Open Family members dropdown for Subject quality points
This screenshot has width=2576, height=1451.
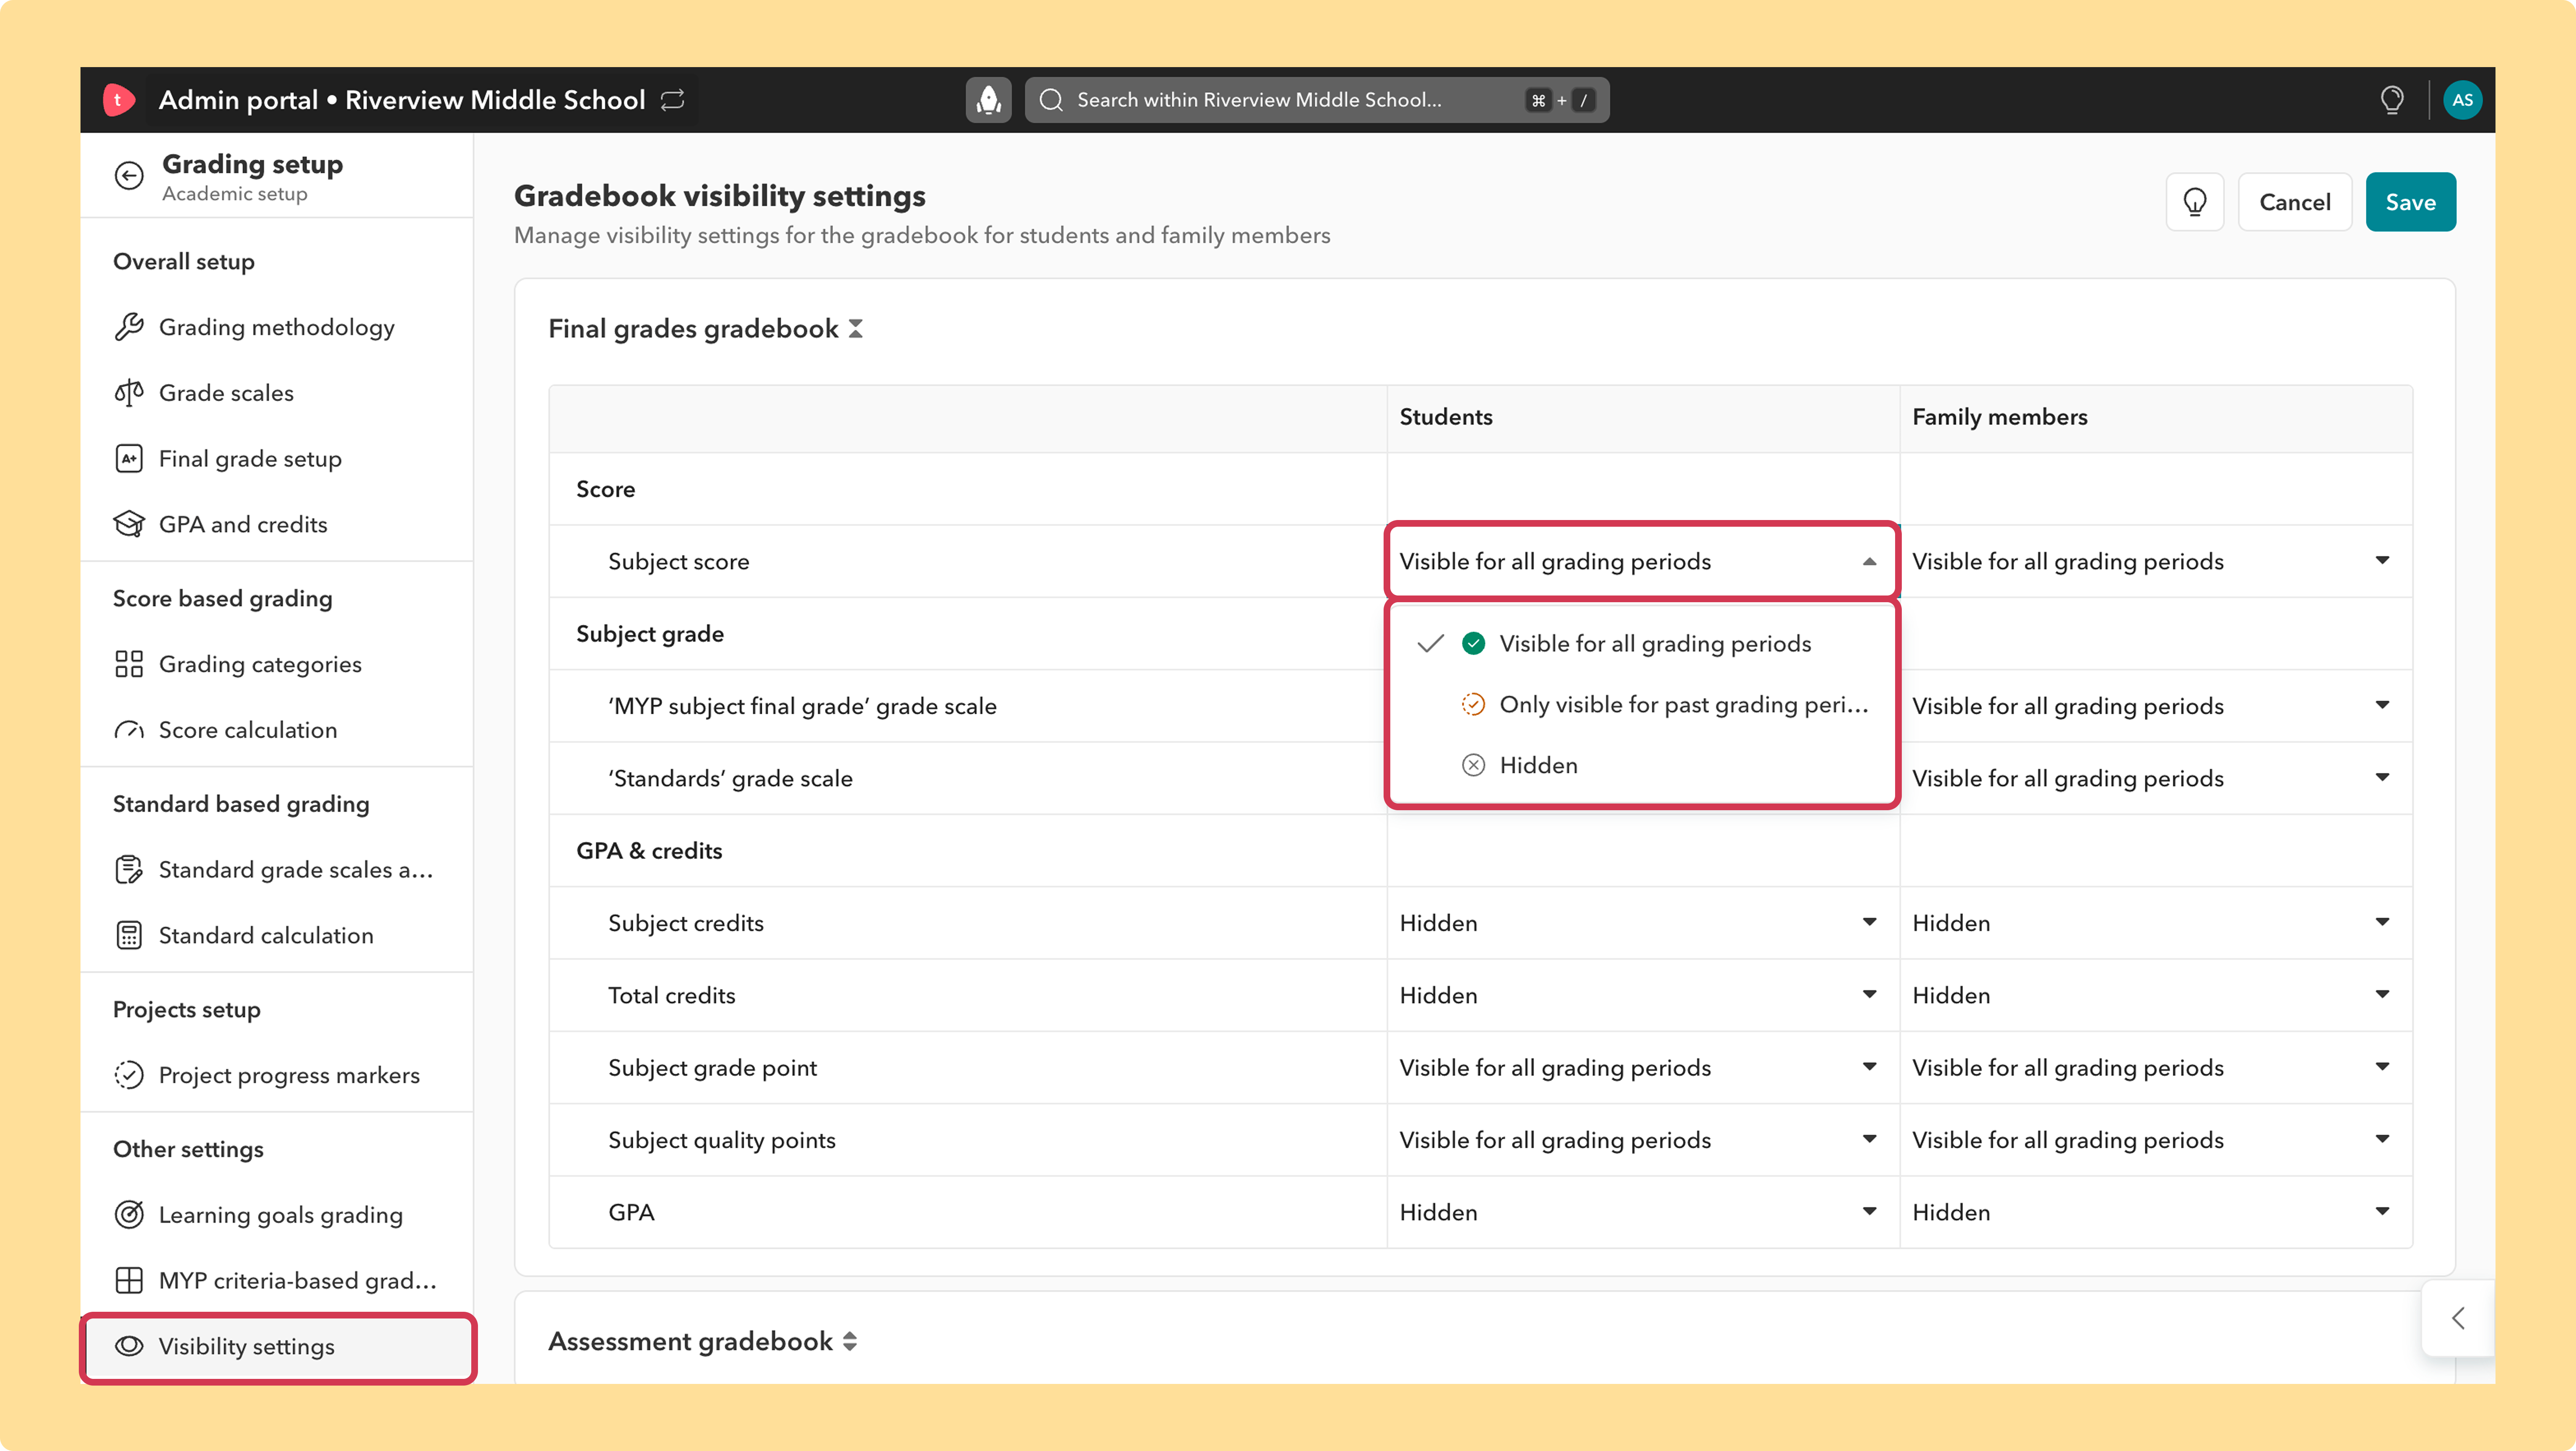pyautogui.click(x=2155, y=1140)
